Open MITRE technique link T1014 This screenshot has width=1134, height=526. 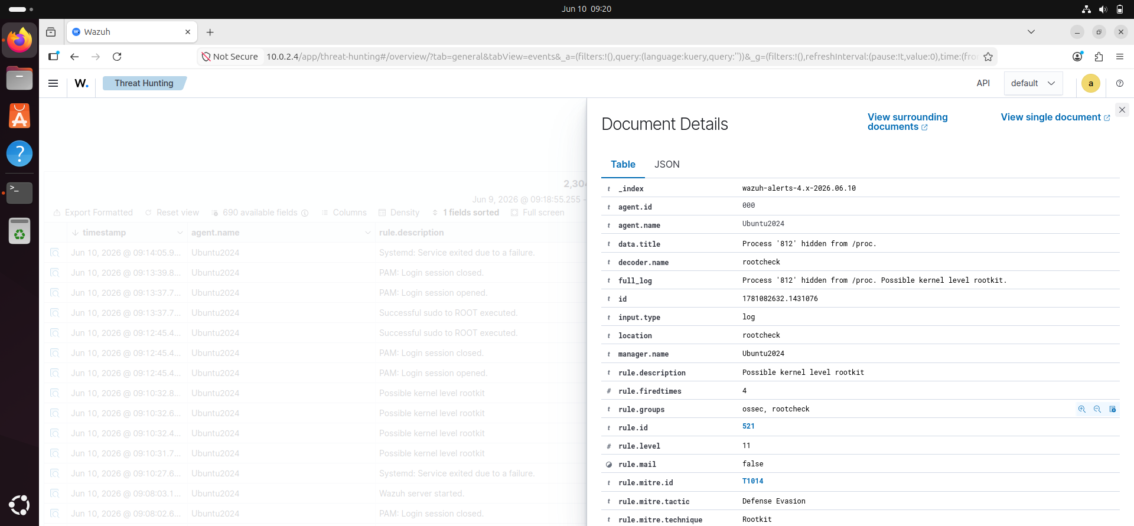point(752,481)
